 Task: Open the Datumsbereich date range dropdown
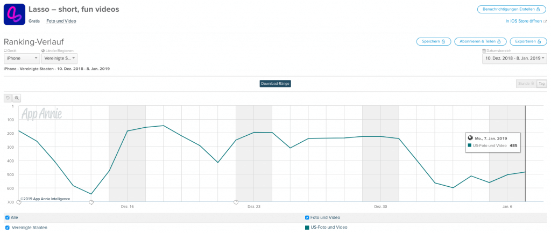point(515,58)
